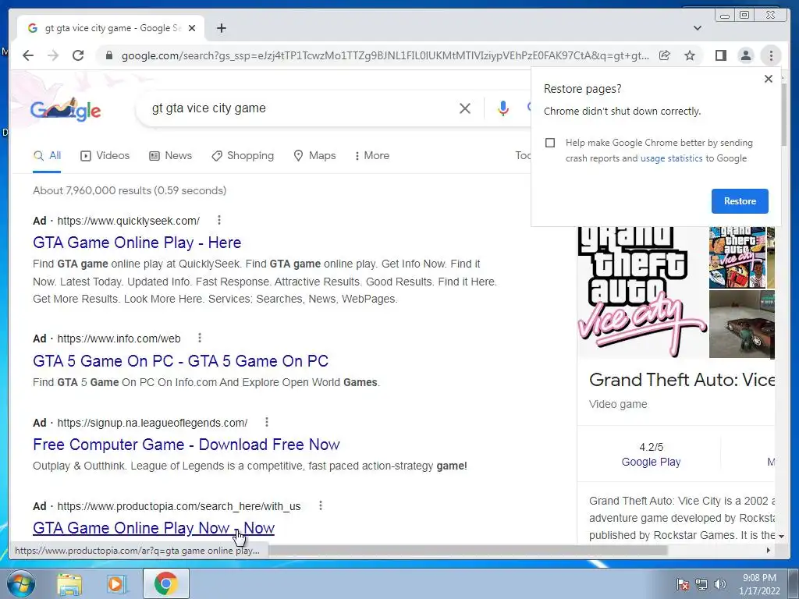Enable sending crash reports checkbox
This screenshot has width=799, height=599.
550,143
